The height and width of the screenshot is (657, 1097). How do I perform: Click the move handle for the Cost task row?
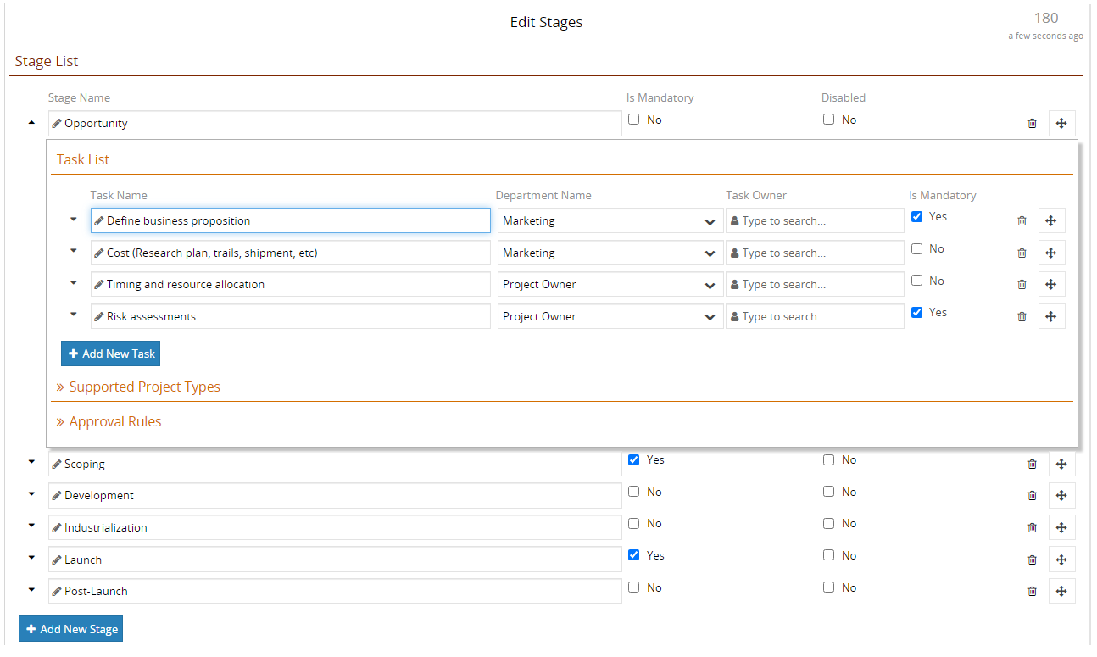(x=1051, y=253)
